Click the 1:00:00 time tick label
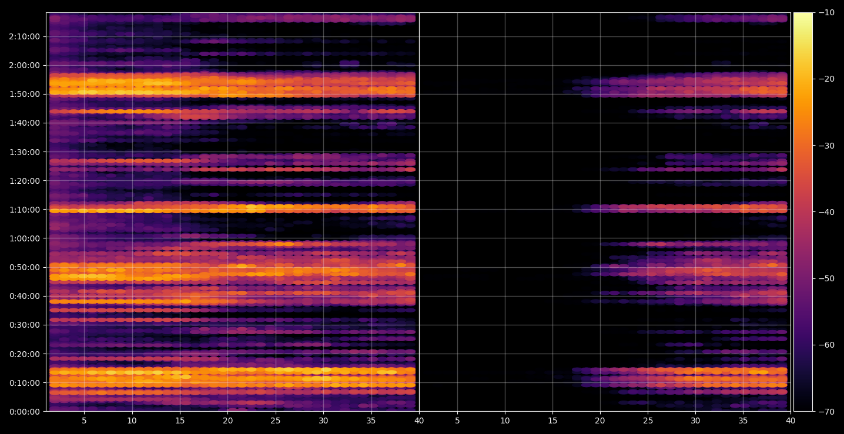 pos(24,238)
